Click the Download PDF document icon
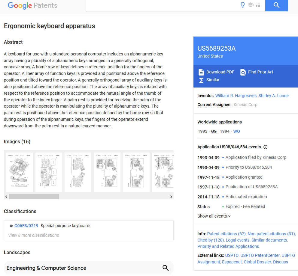The width and height of the screenshot is (298, 276). tap(201, 72)
